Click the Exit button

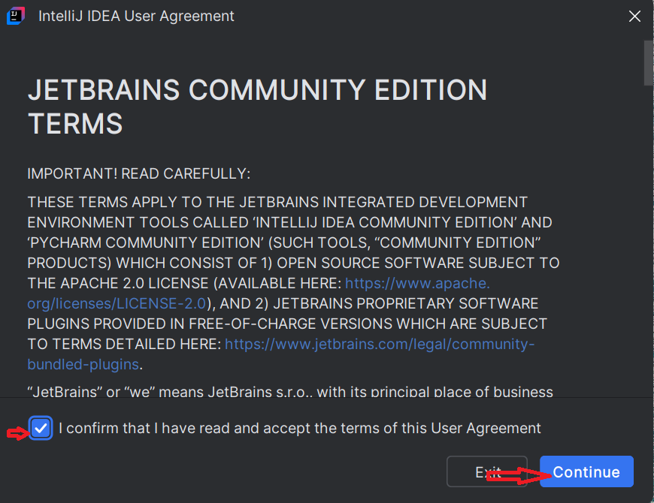pos(487,471)
